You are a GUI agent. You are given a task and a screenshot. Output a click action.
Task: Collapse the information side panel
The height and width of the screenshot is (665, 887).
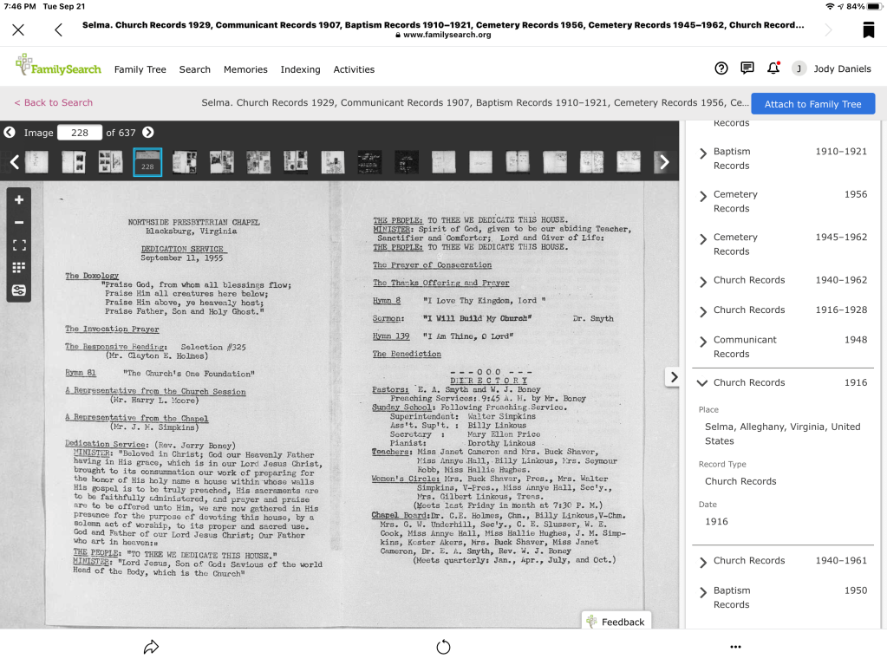pyautogui.click(x=672, y=377)
